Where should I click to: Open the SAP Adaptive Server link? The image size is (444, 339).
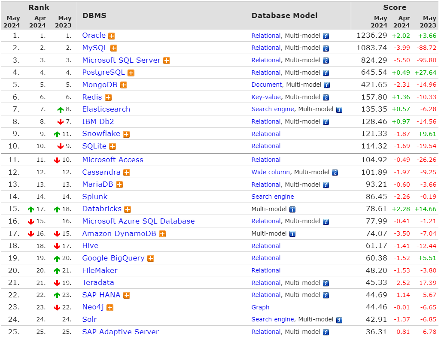(120, 332)
